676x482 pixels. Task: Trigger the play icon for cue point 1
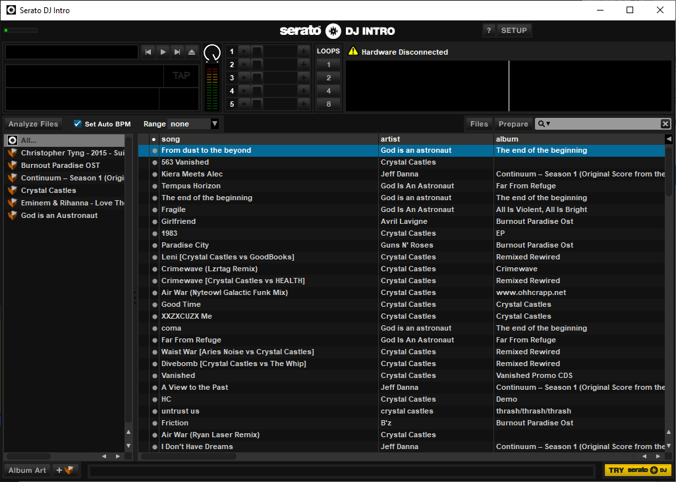point(244,51)
